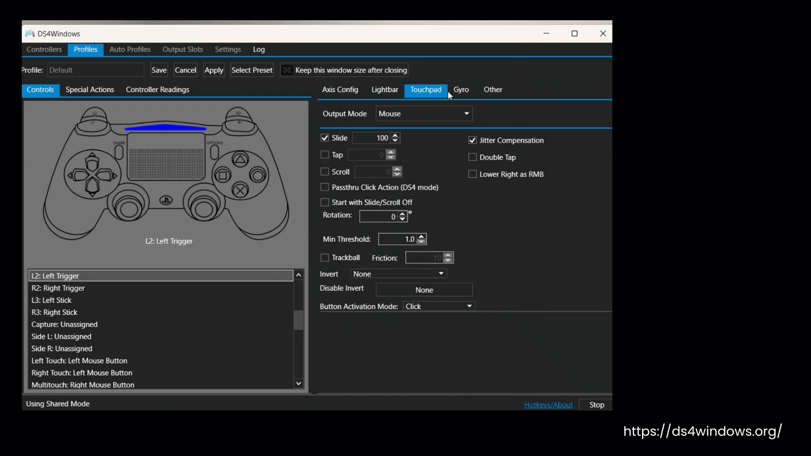Click the square button on the controller image
The image size is (811, 456).
point(223,175)
